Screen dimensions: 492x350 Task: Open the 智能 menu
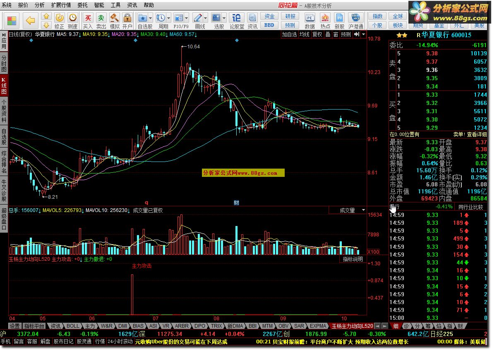[x=99, y=5]
